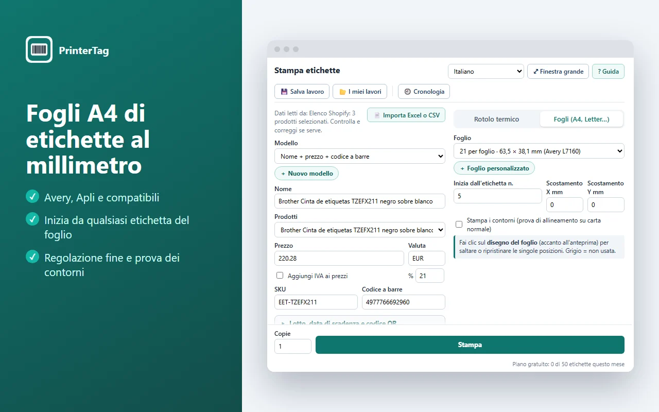The width and height of the screenshot is (659, 412).
Task: Click the floppy disk icon on Salva lavoro
Action: (284, 92)
